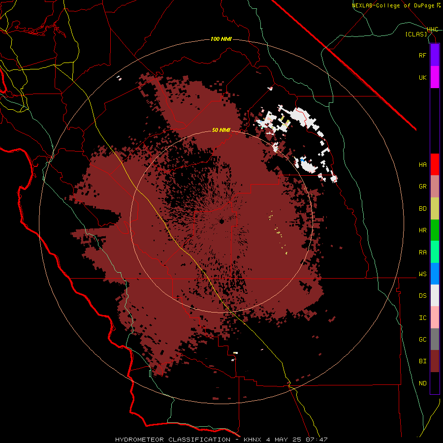The width and height of the screenshot is (443, 443).
Task: Click the UK magenta legend swatch
Action: (435, 77)
